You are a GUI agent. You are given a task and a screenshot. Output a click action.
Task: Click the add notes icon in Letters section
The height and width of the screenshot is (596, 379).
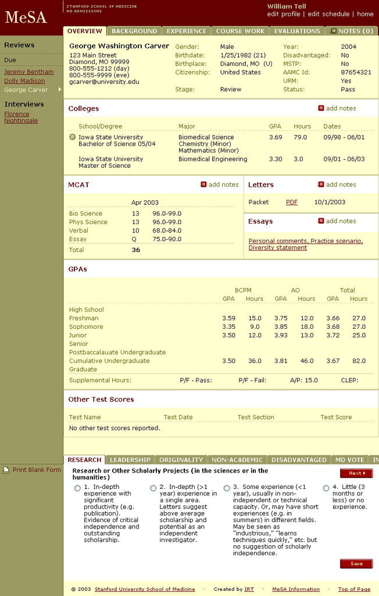[321, 185]
